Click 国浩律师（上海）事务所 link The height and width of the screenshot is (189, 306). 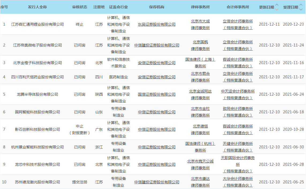point(200,63)
